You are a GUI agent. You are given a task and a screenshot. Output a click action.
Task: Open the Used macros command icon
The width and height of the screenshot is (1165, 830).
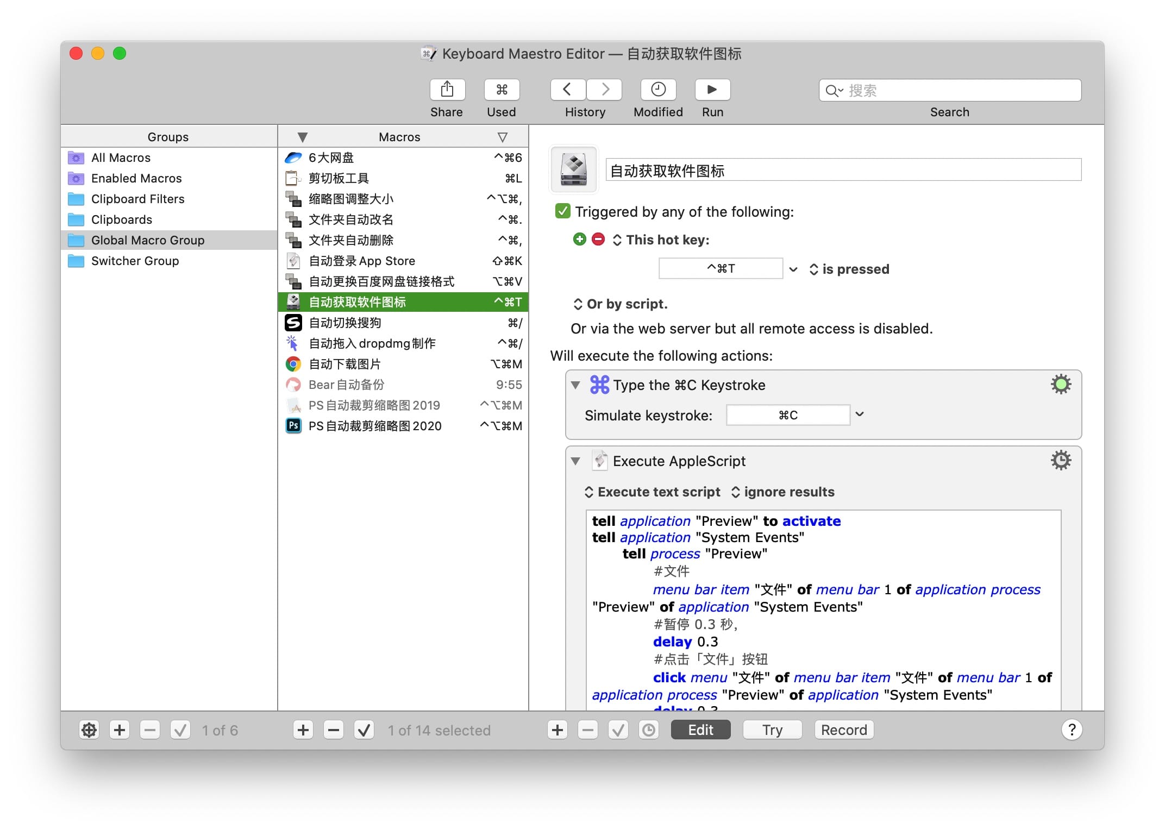click(501, 90)
